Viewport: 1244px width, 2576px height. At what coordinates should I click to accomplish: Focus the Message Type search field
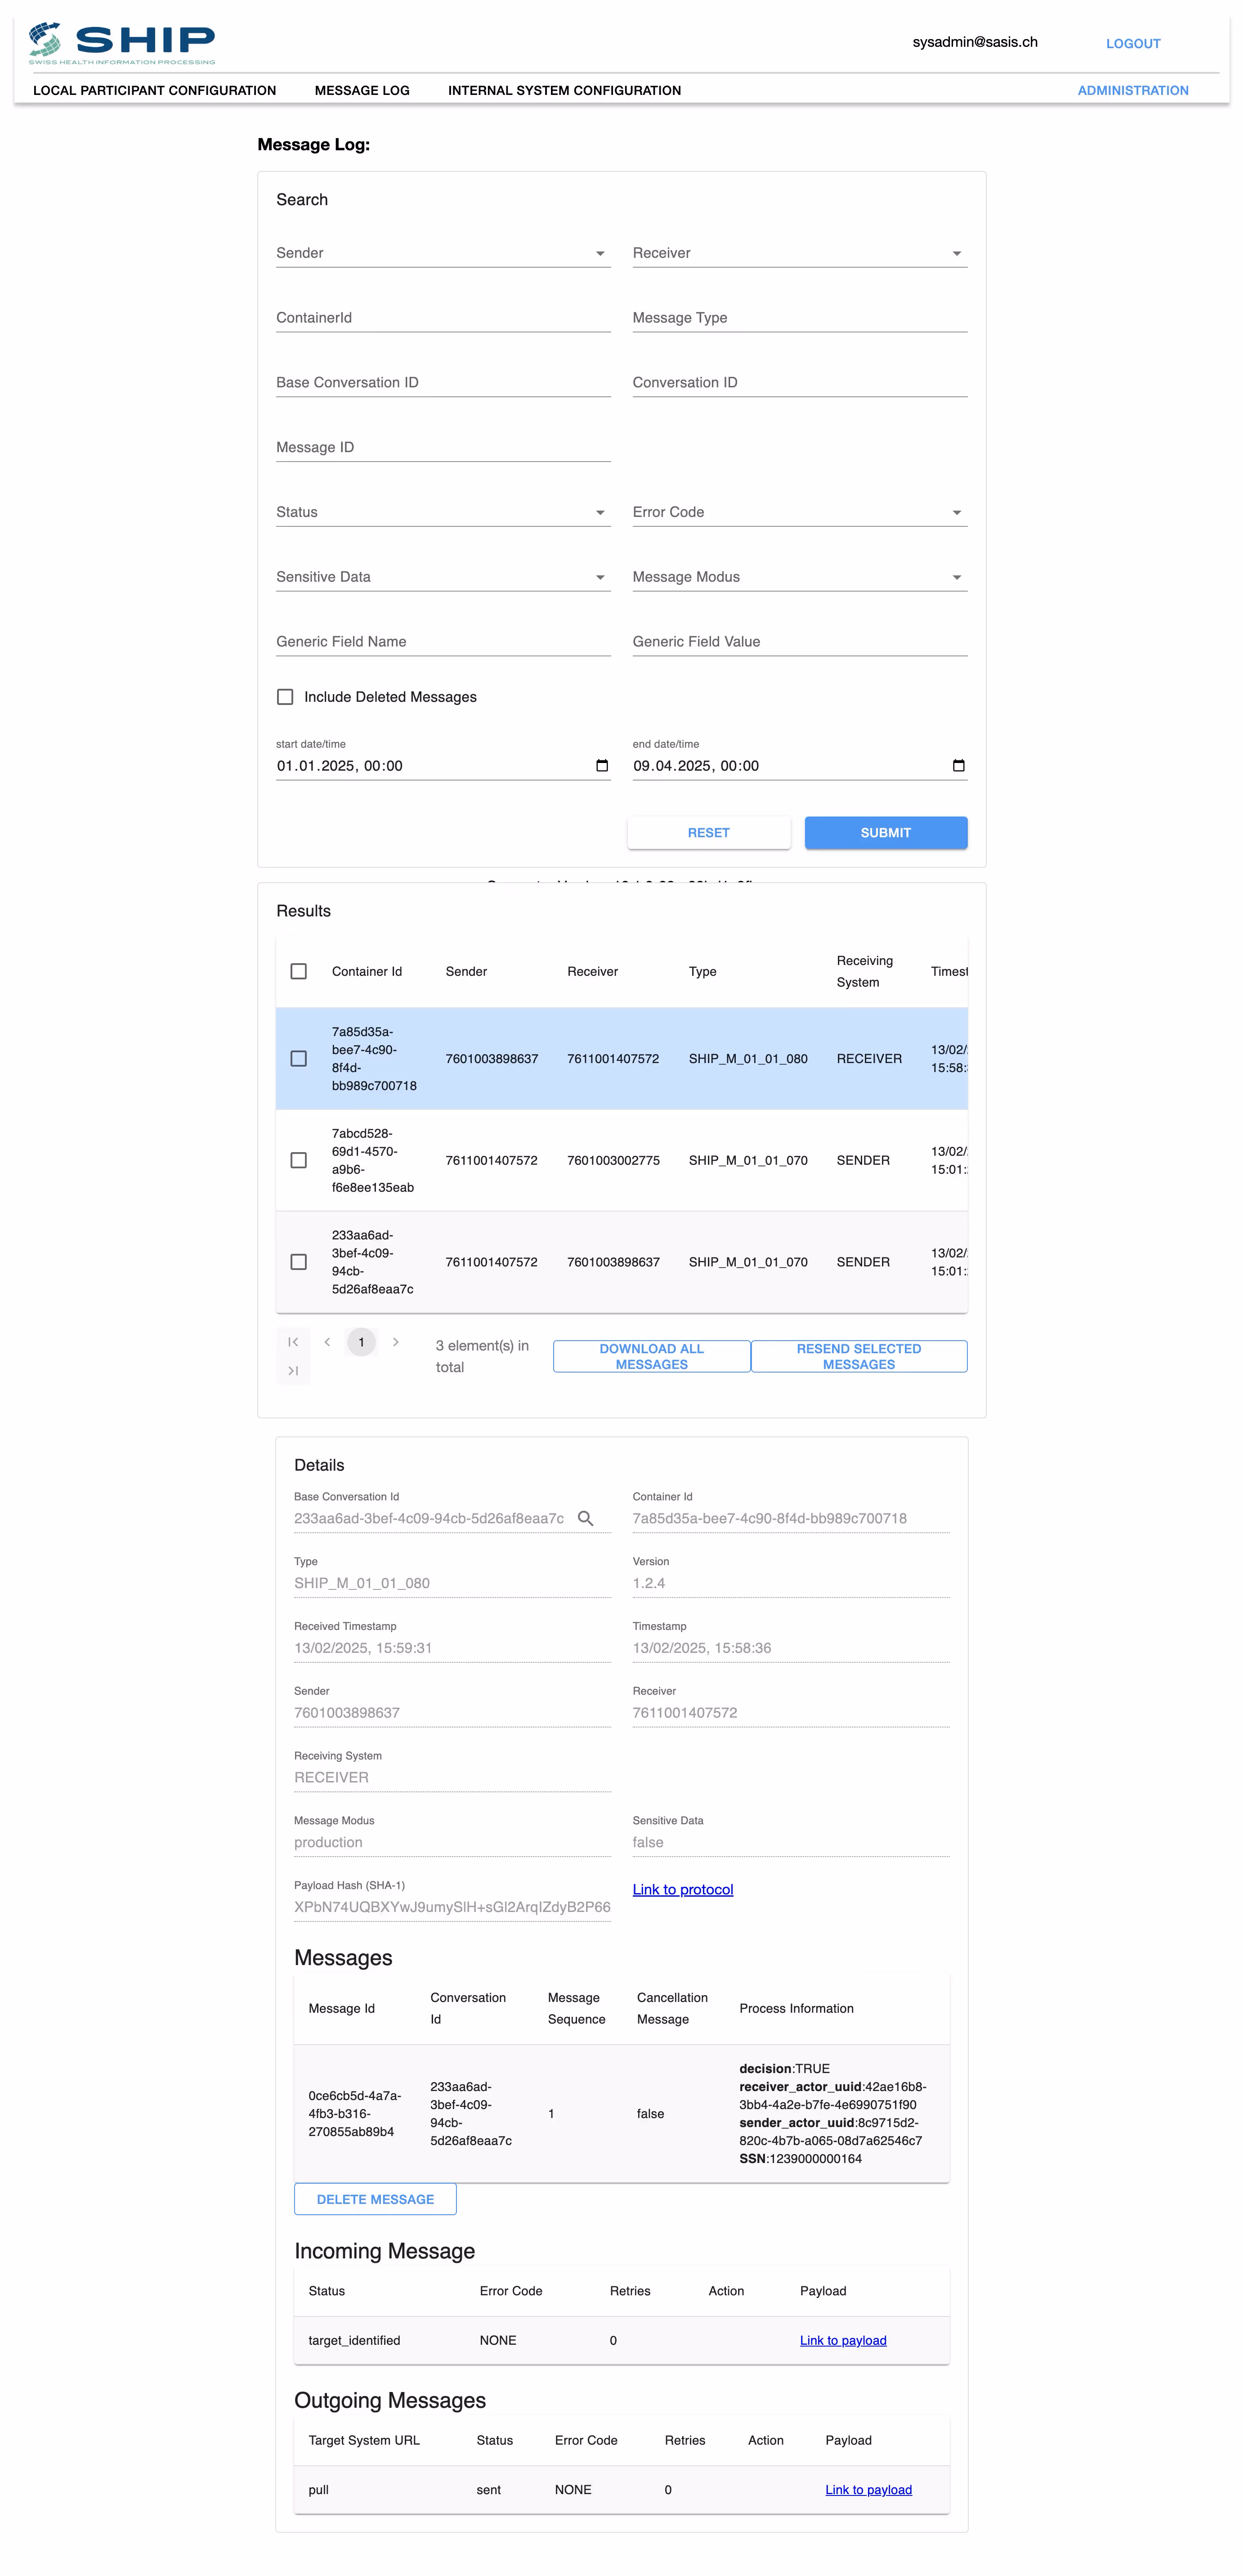[800, 318]
